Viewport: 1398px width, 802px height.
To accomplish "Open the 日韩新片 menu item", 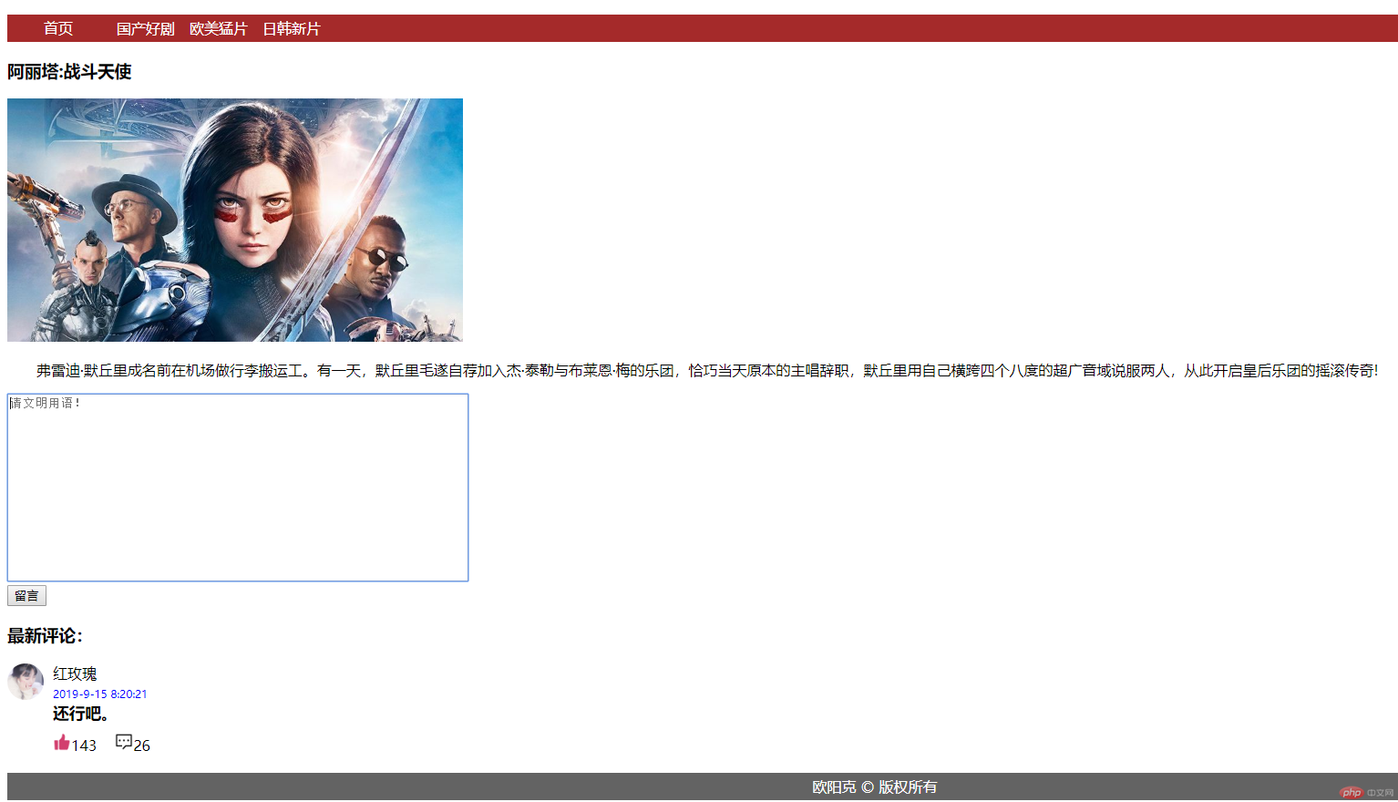I will pyautogui.click(x=292, y=28).
